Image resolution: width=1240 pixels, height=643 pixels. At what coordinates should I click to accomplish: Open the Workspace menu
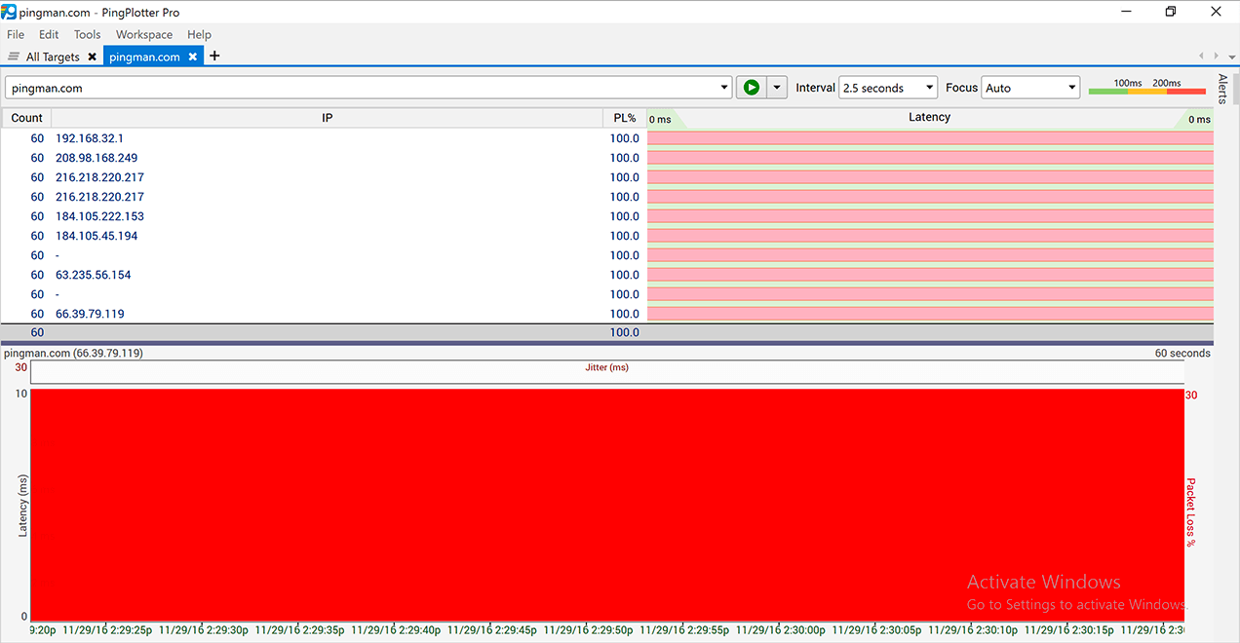143,34
